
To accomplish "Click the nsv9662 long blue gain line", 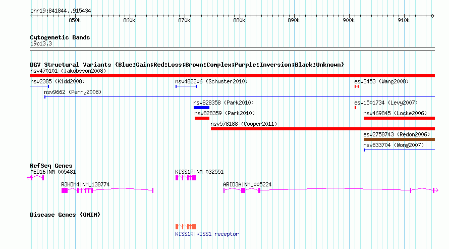I will 240,97.
